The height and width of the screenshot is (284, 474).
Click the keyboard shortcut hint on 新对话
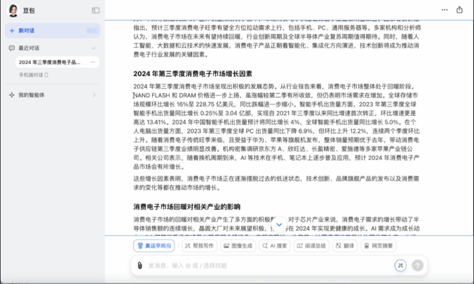(x=92, y=31)
